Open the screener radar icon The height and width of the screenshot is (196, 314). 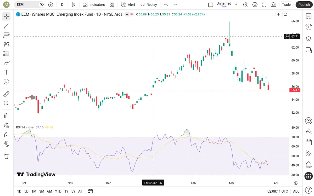[309, 120]
